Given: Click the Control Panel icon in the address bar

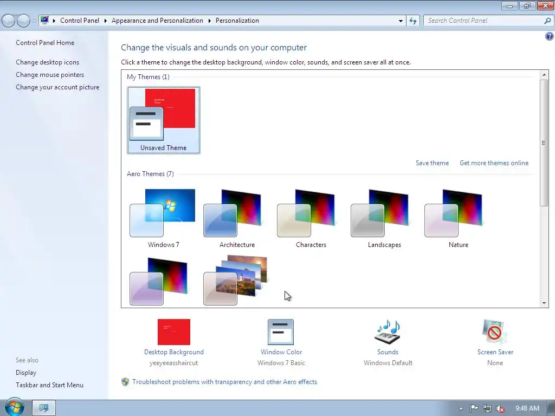Looking at the screenshot, I should pos(44,20).
